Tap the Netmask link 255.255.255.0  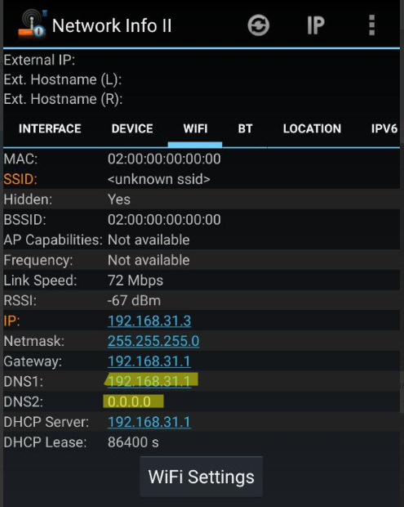153,341
